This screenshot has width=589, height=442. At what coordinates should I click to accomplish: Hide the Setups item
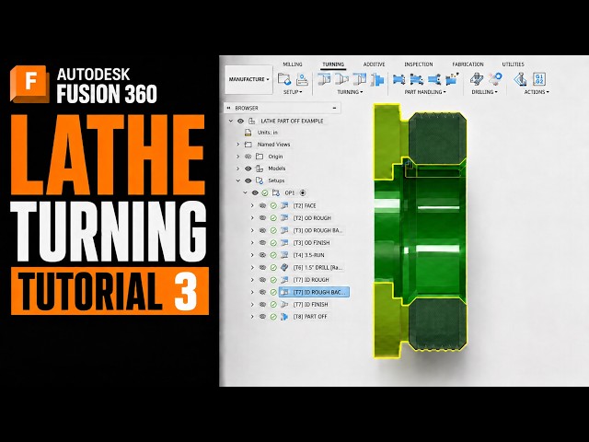pyautogui.click(x=248, y=180)
